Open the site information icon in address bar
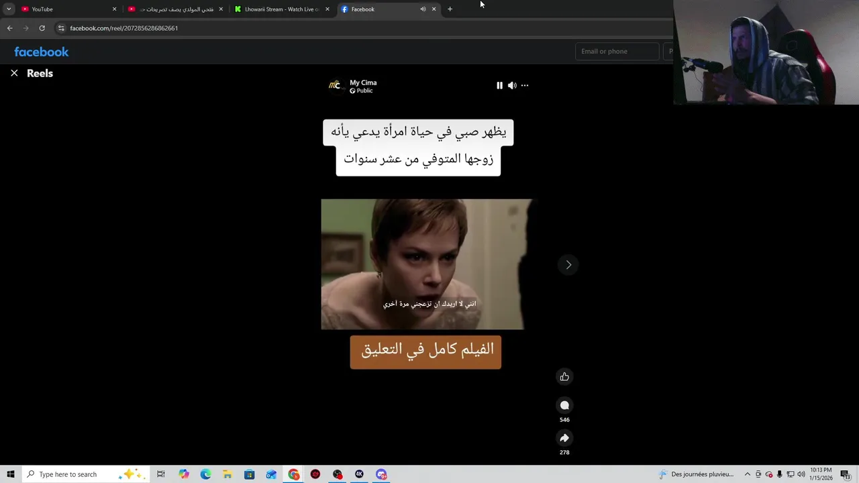This screenshot has width=859, height=483. pyautogui.click(x=61, y=28)
